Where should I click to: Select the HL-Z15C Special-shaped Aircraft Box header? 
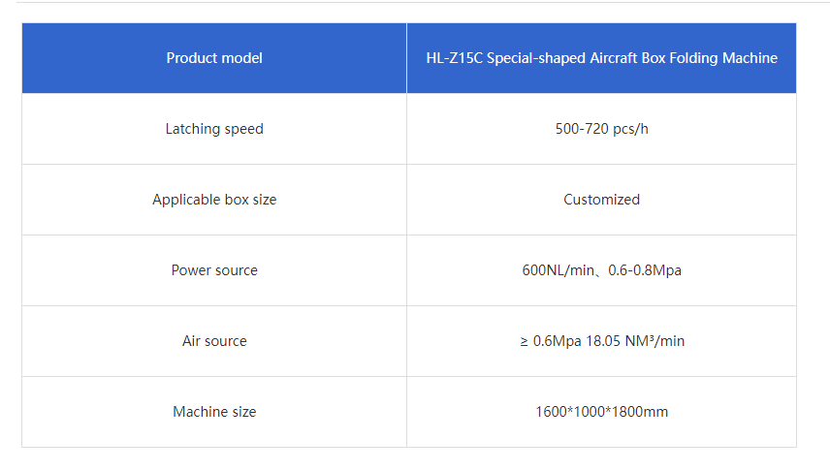(x=601, y=58)
